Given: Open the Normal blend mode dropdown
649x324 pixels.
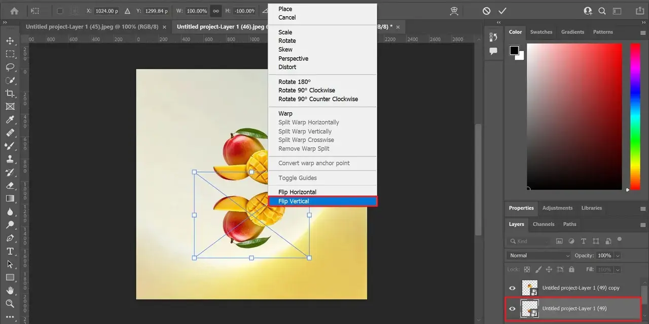Looking at the screenshot, I should click(x=538, y=256).
